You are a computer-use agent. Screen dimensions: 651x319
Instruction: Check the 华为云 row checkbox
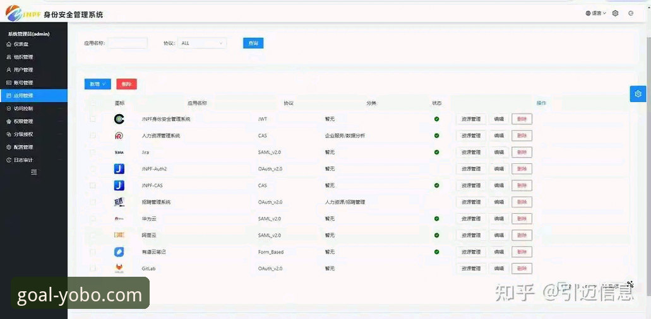coord(93,218)
